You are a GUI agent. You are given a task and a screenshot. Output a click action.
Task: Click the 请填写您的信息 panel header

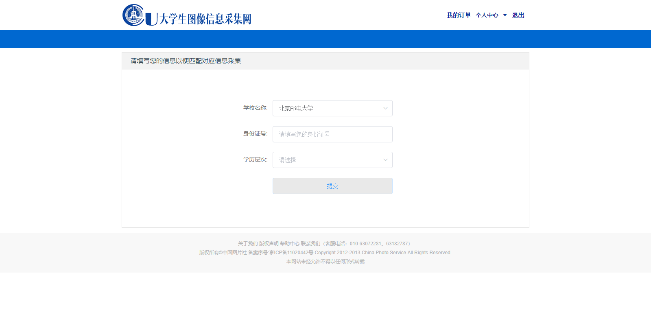[186, 61]
